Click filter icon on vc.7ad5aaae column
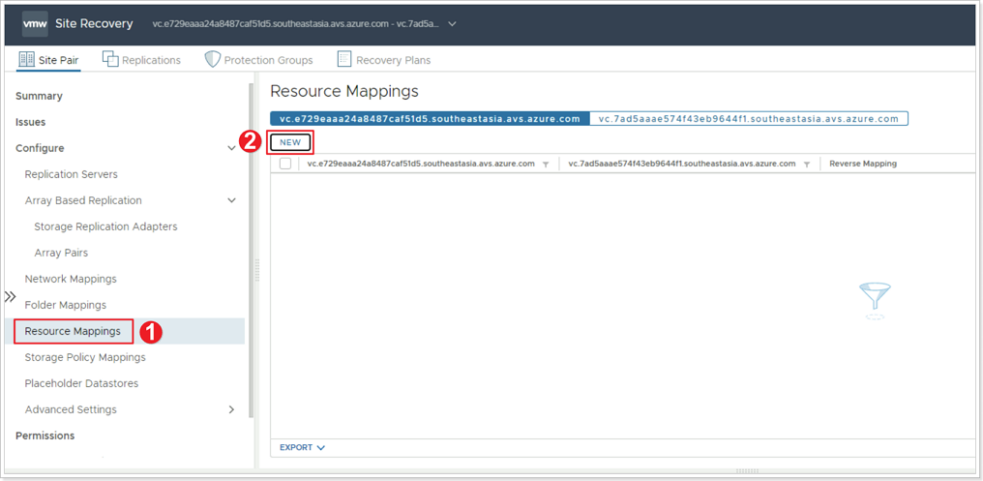The height and width of the screenshot is (481, 983). [x=807, y=165]
